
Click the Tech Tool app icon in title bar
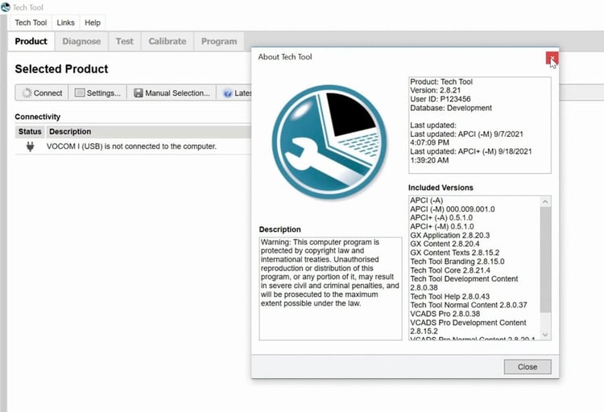coord(6,7)
